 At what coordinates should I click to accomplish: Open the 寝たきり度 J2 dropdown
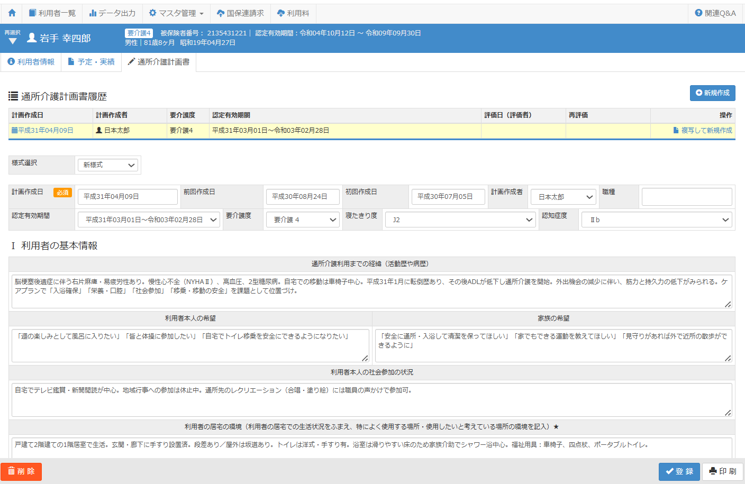460,220
